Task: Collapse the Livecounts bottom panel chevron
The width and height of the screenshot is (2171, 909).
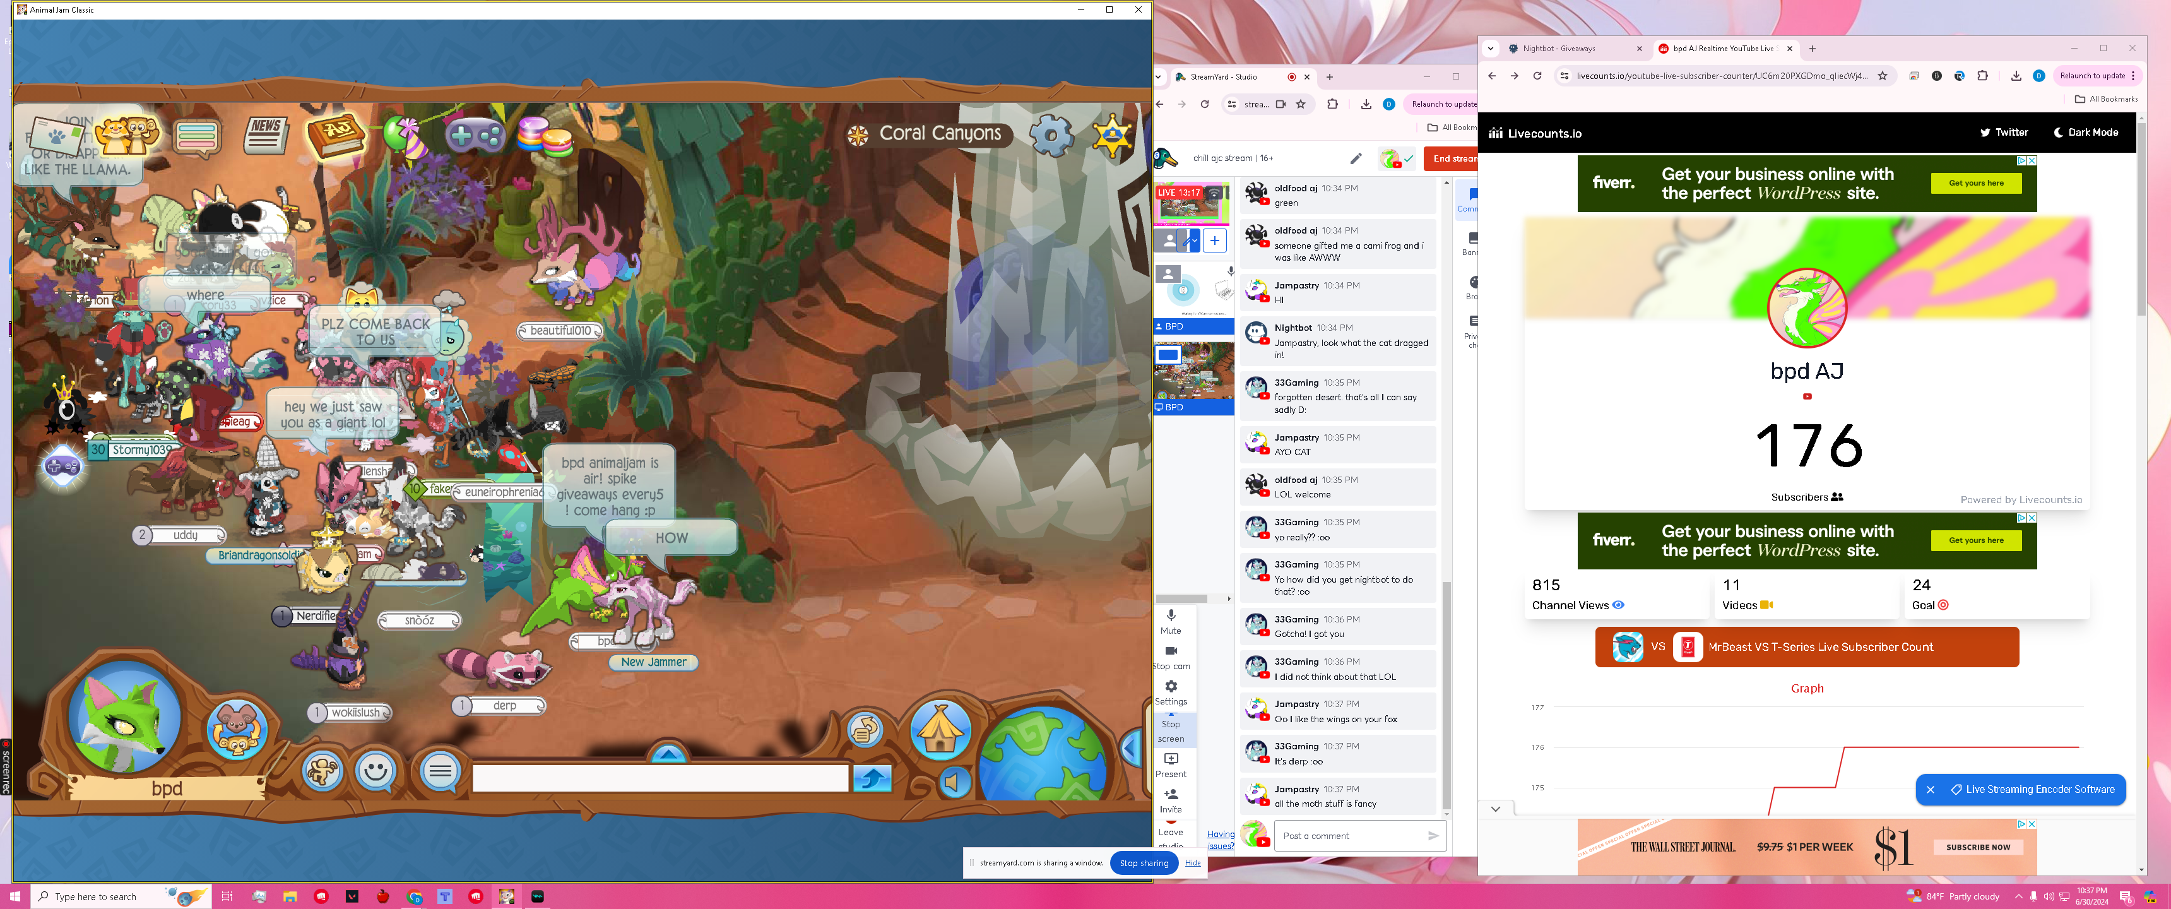Action: coord(1495,809)
